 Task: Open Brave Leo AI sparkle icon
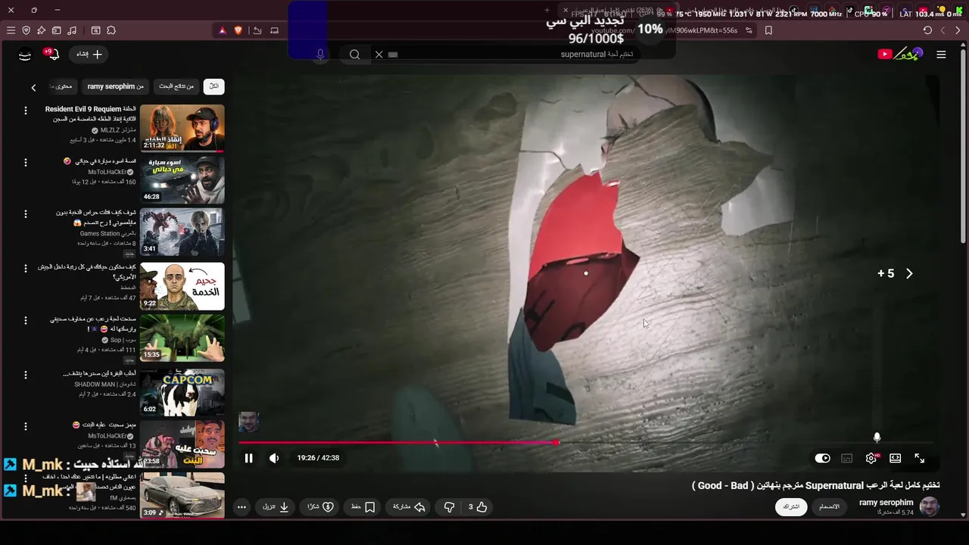41,30
